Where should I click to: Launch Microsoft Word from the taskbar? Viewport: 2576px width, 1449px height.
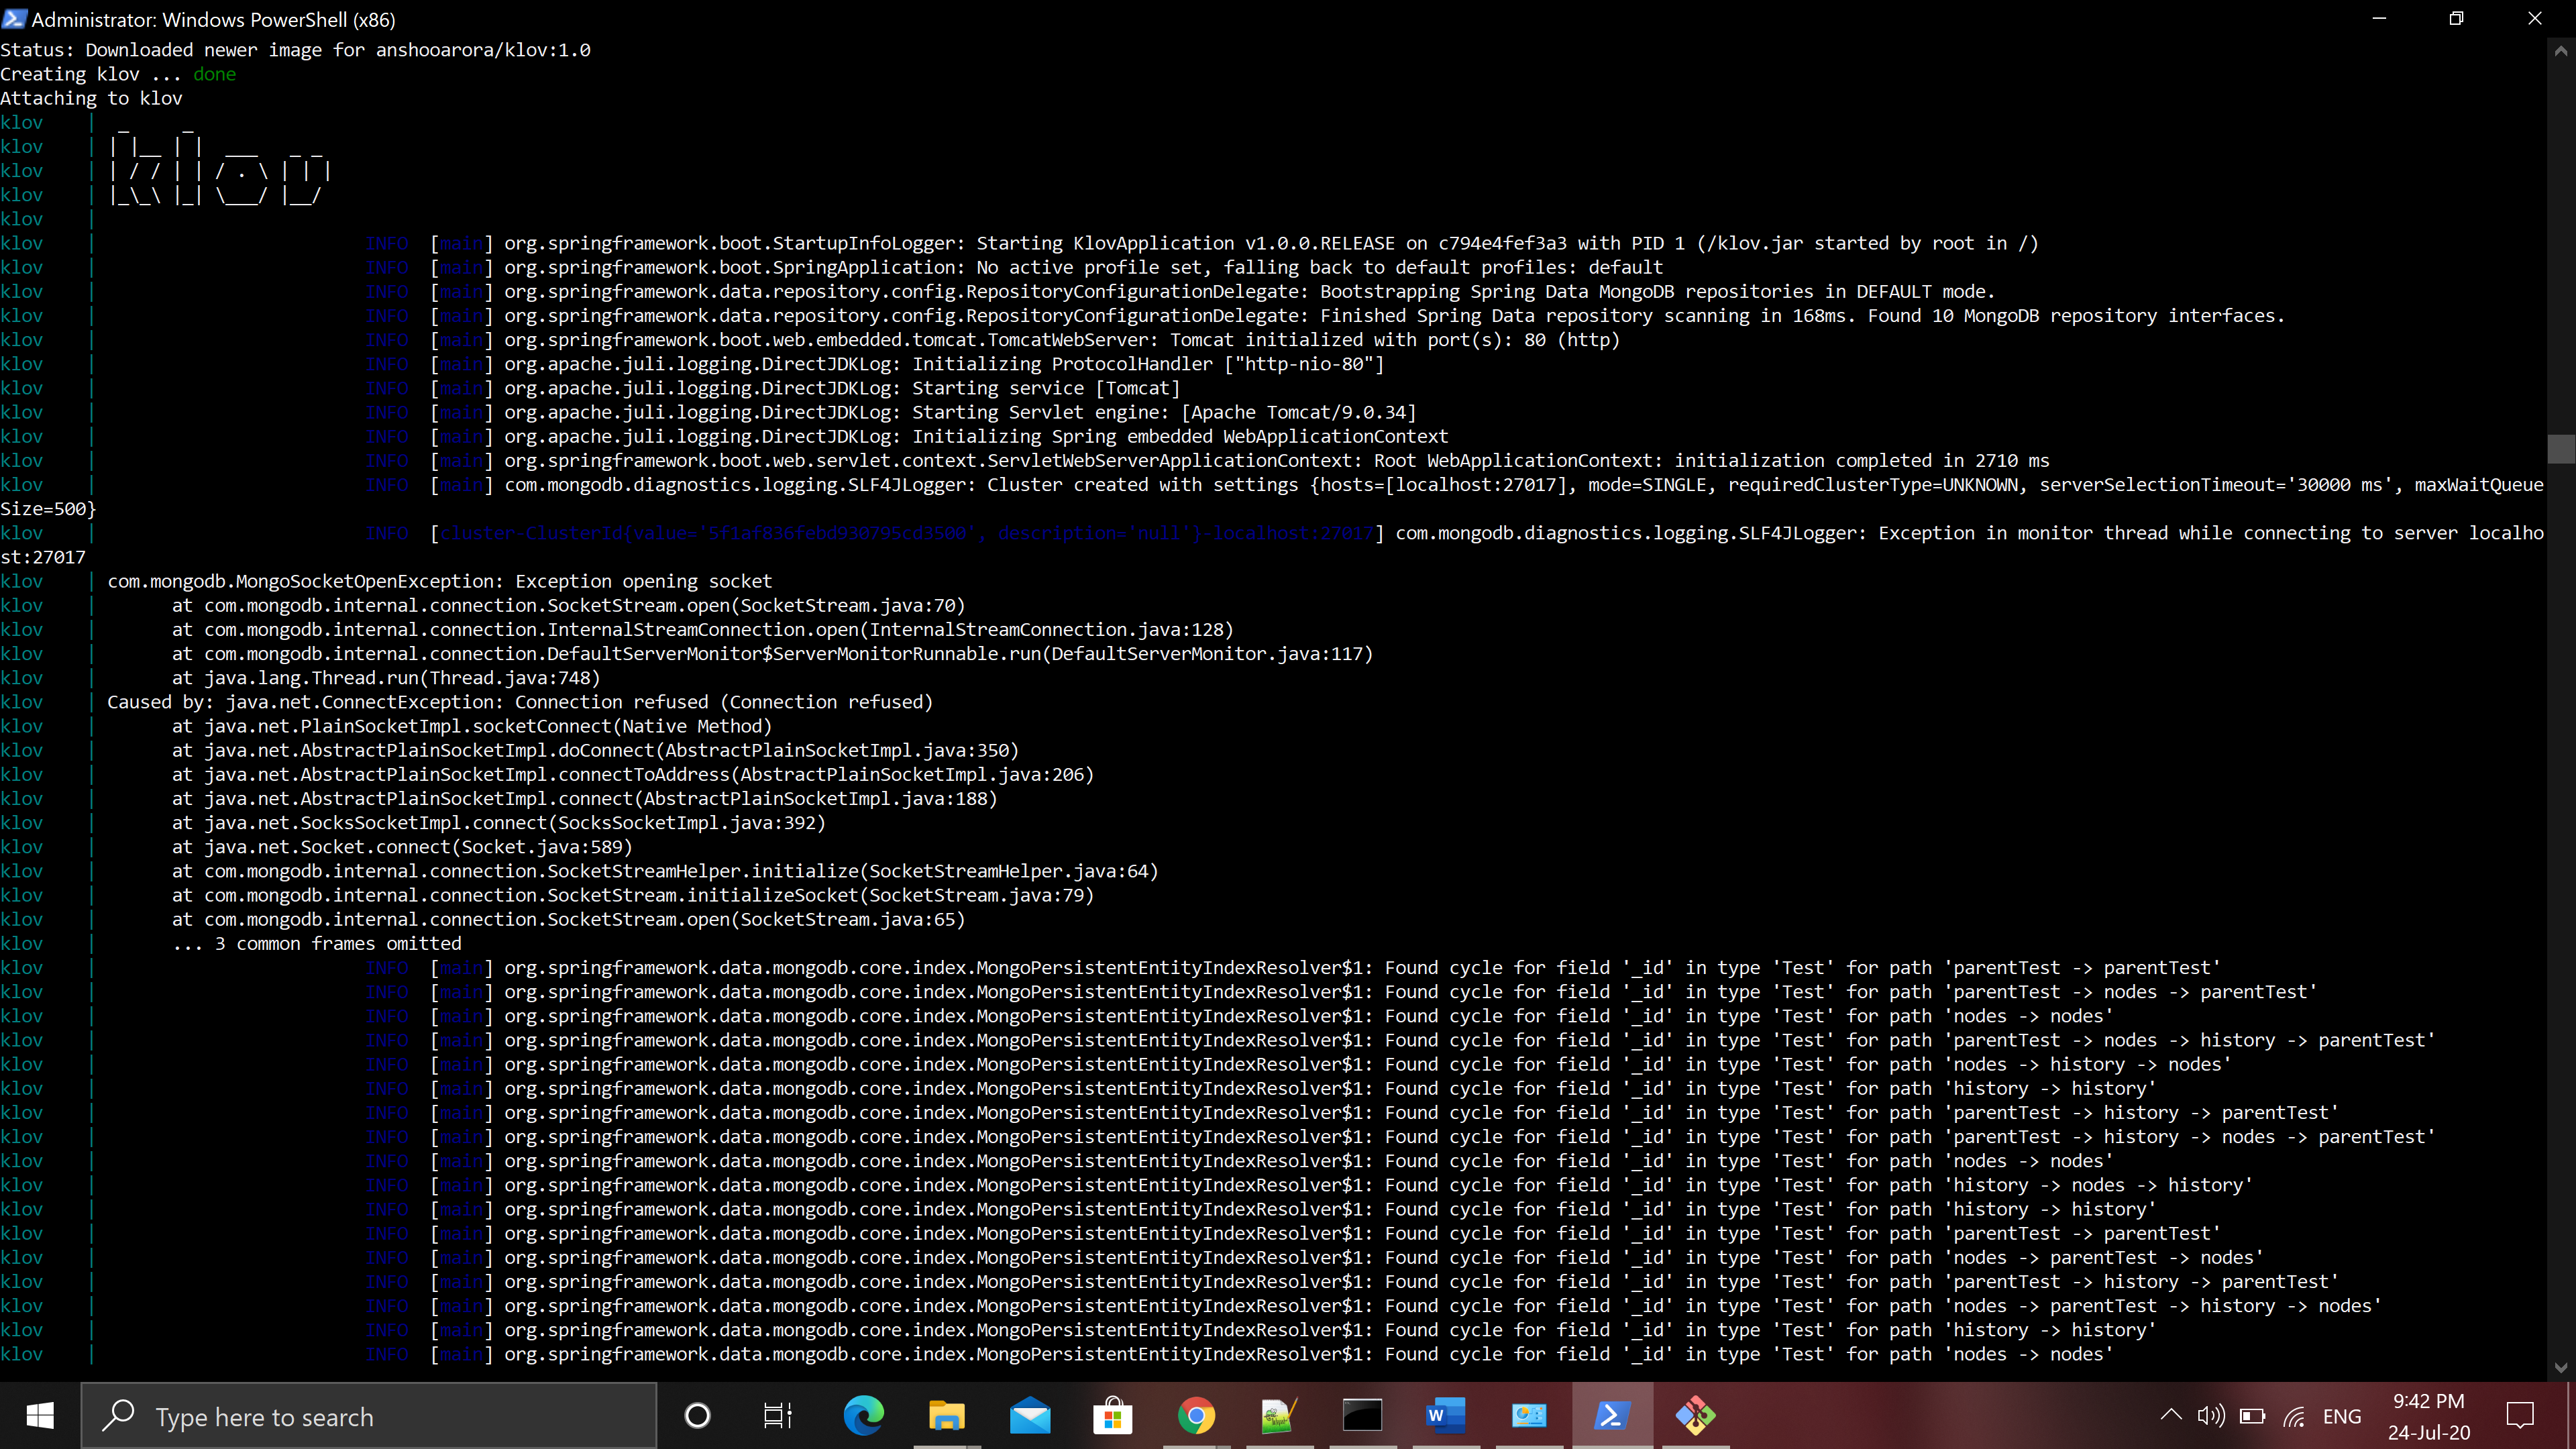click(x=1446, y=1416)
